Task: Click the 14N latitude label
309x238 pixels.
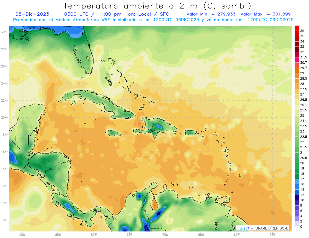Action: (4, 169)
